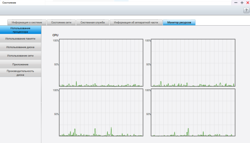View Использование диска section
This screenshot has height=143, width=250.
[20, 47]
